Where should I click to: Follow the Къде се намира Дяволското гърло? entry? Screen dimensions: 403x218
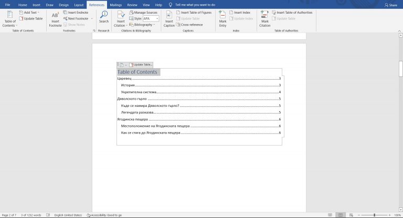[201, 105]
